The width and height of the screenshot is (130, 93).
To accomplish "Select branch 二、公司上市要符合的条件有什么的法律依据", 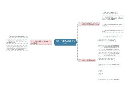I will (41, 42).
